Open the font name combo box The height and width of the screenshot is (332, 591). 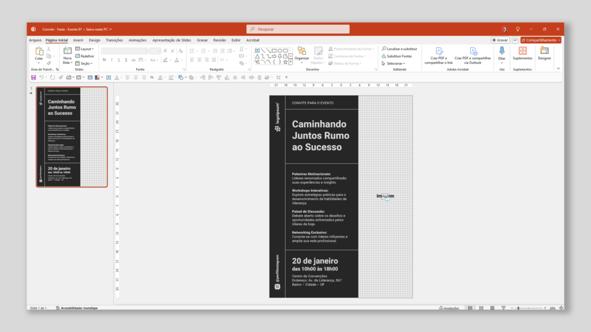125,51
